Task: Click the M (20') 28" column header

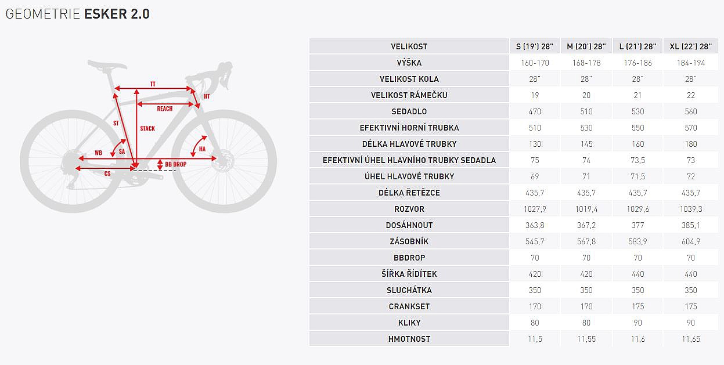Action: point(586,46)
